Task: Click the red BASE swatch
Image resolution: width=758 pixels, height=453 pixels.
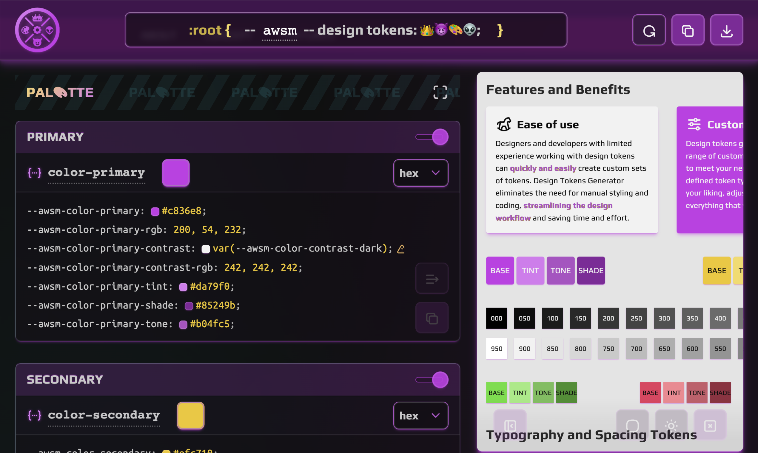Action: coord(650,393)
